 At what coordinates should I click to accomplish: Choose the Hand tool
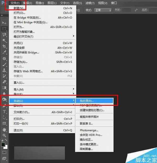click(4, 129)
